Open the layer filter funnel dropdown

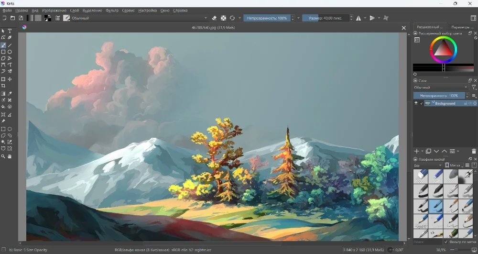474,88
